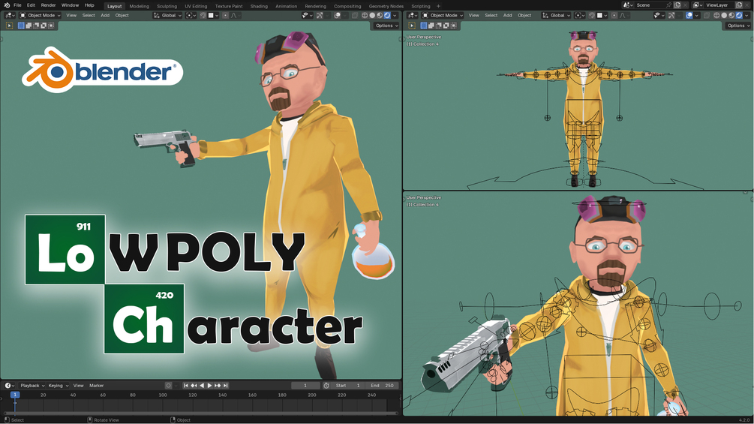Toggle gizmo display in the left viewport

point(320,15)
